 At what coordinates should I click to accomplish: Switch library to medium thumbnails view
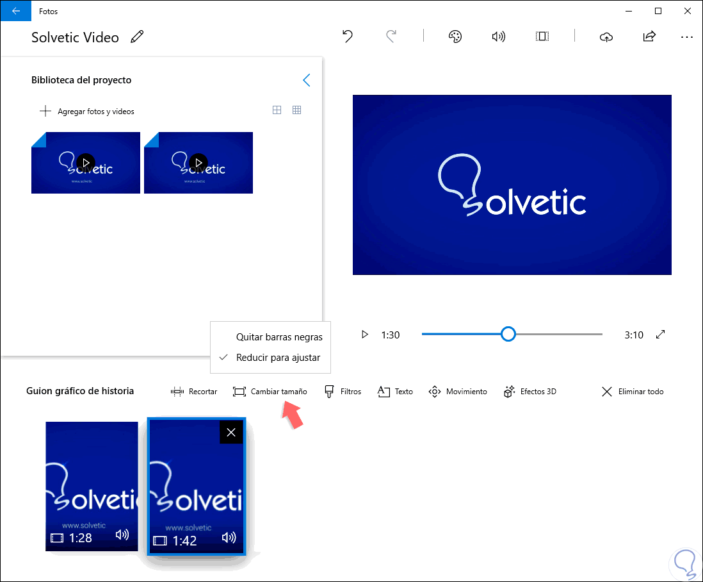coord(277,110)
